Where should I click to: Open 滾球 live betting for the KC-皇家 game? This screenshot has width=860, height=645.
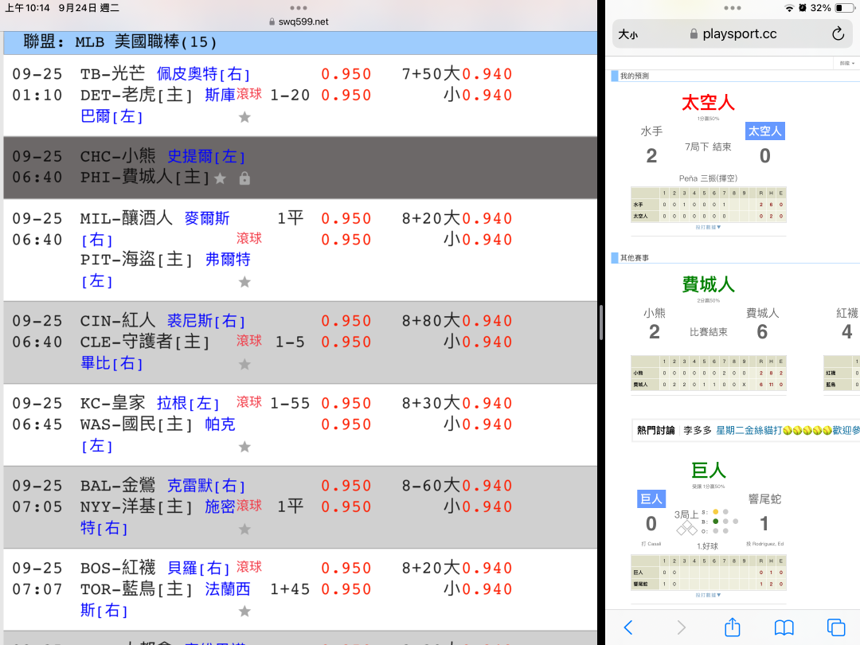(249, 402)
